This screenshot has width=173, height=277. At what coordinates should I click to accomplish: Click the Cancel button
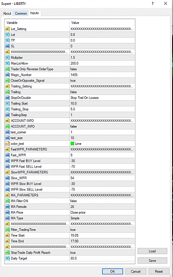[136, 271]
